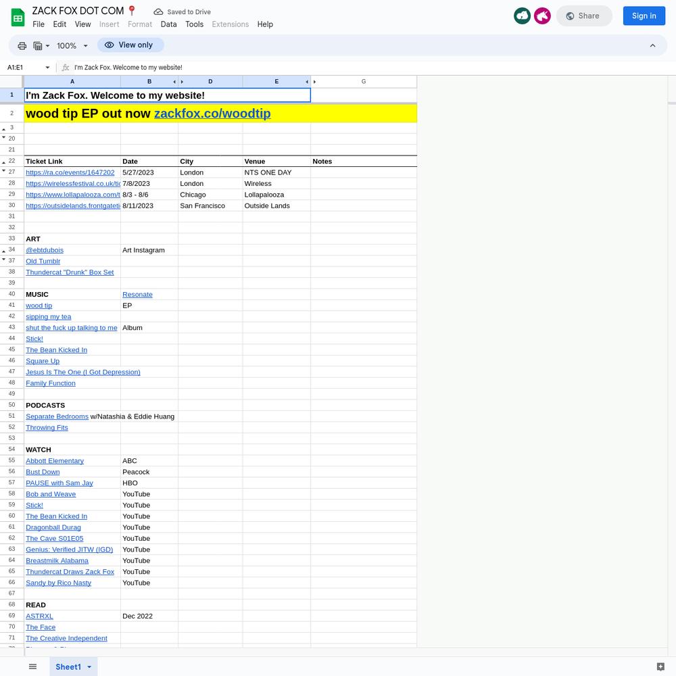
Task: Expand hidden column before column G
Action: 314,82
